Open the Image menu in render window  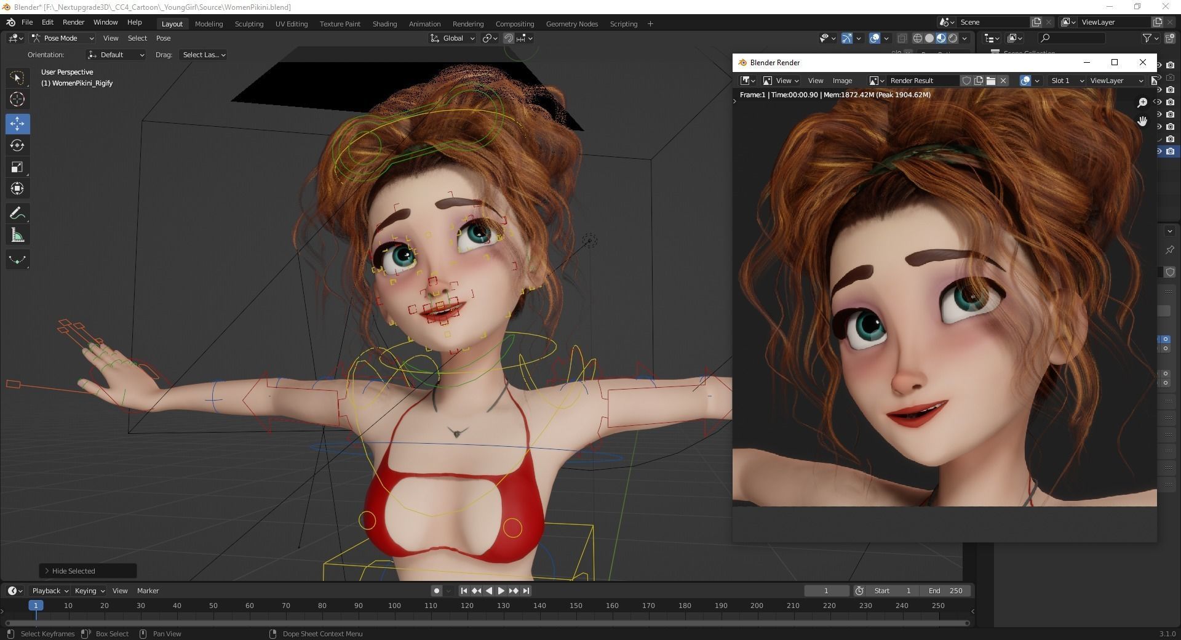click(842, 81)
